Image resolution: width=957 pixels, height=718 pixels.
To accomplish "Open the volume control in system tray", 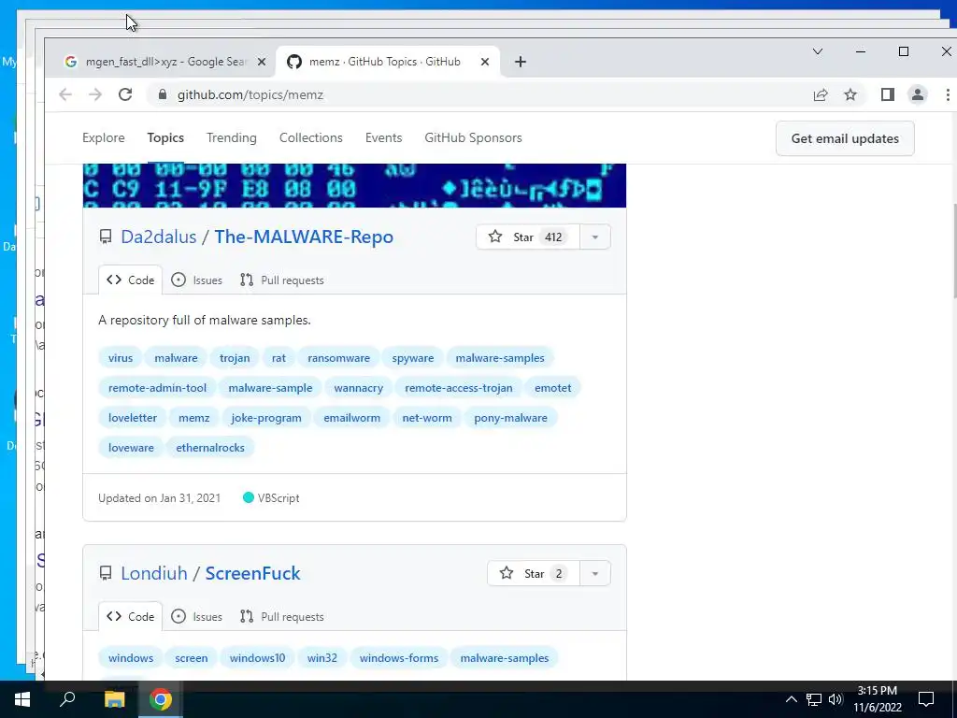I will (836, 699).
